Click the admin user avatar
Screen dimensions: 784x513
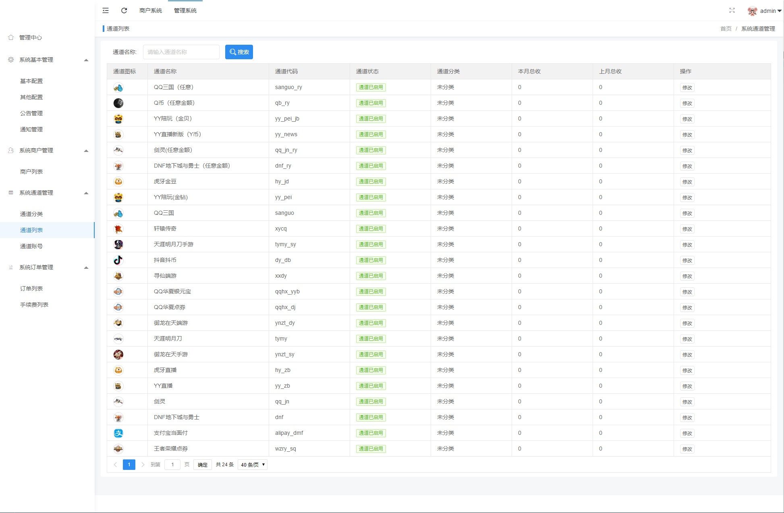[x=752, y=11]
